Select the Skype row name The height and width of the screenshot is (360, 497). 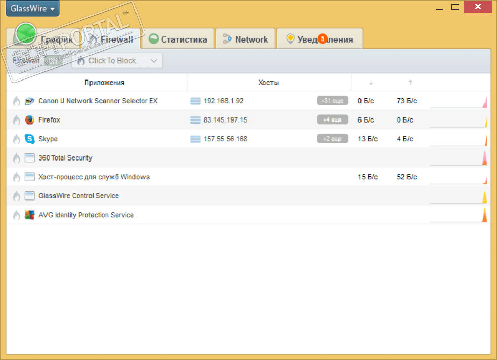(48, 139)
